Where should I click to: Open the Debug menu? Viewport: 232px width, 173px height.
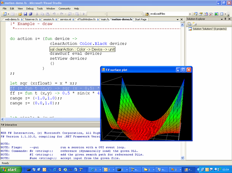[x=30, y=8]
